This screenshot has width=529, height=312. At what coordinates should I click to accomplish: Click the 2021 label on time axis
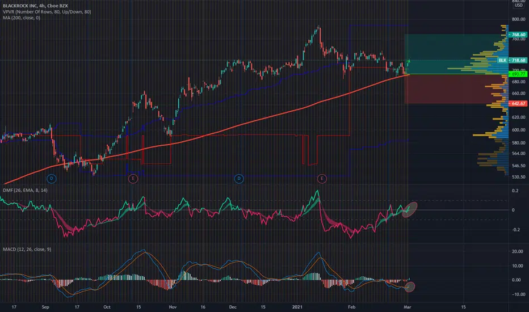click(x=297, y=307)
